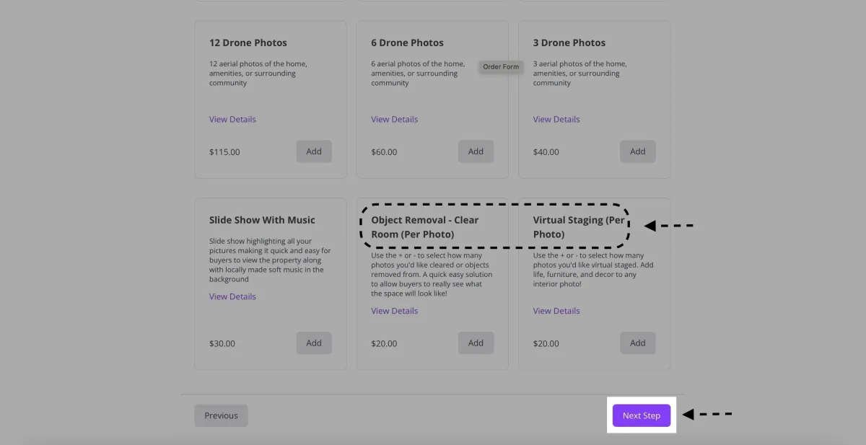Add Slide Show With Music service

[314, 343]
